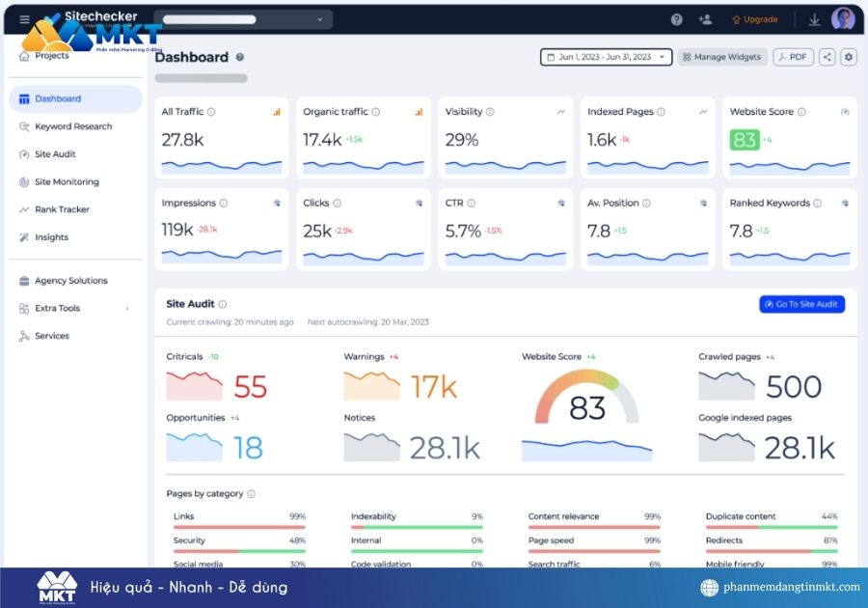
Task: Open the Services section
Action: point(53,335)
